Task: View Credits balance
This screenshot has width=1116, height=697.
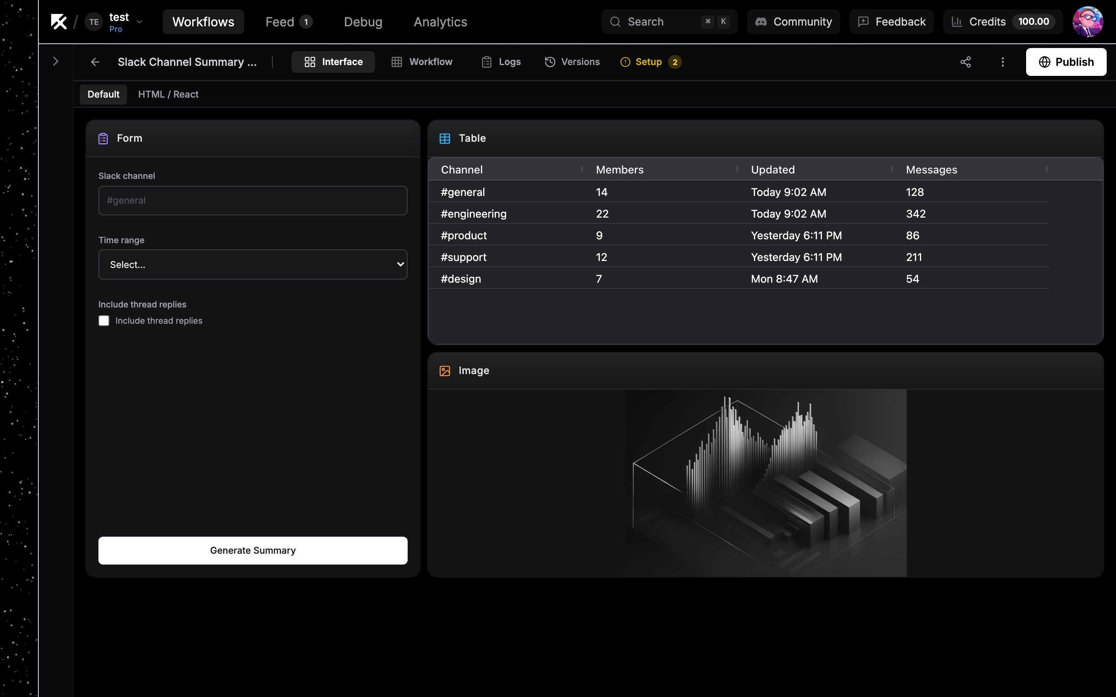Action: point(1002,22)
